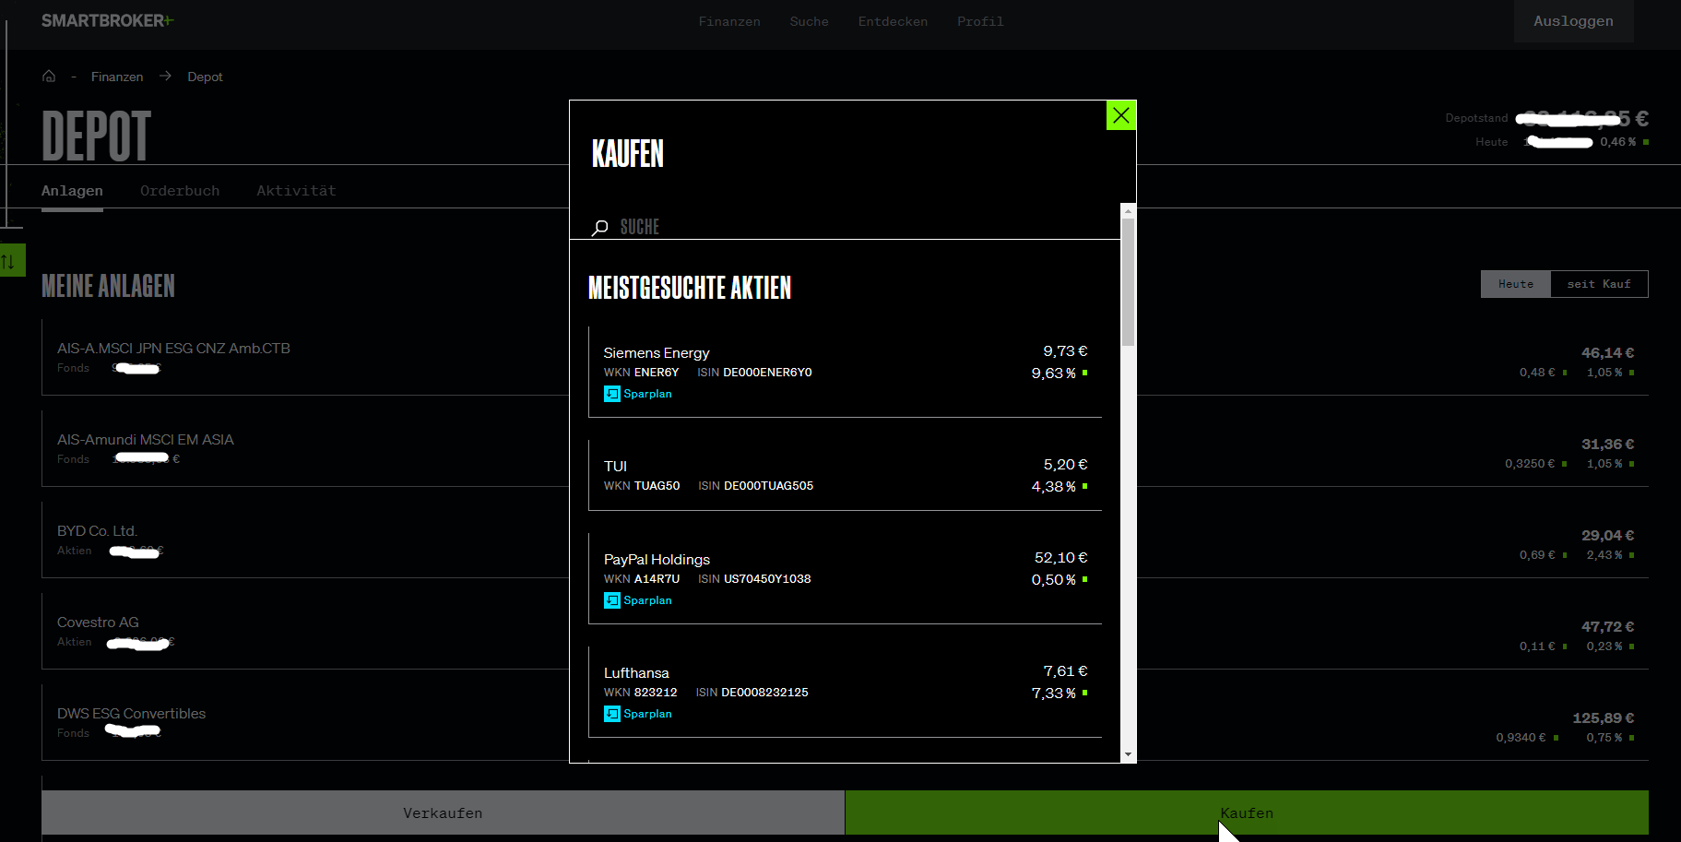Click the 47,72 € value for Covestro
Image resolution: width=1681 pixels, height=842 pixels.
(x=1607, y=627)
